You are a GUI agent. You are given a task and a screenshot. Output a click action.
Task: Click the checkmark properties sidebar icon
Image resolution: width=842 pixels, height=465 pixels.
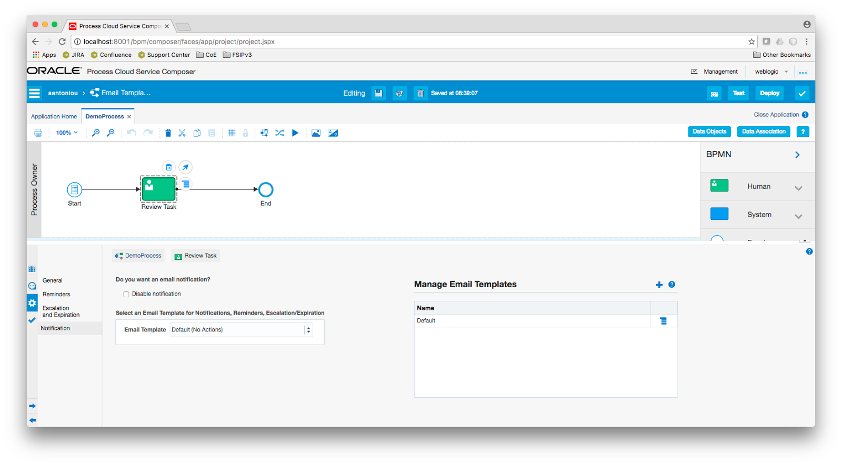(32, 320)
